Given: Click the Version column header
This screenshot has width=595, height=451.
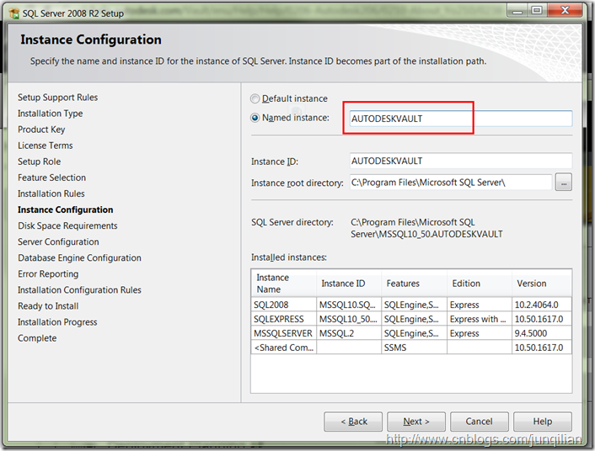Looking at the screenshot, I should 542,283.
